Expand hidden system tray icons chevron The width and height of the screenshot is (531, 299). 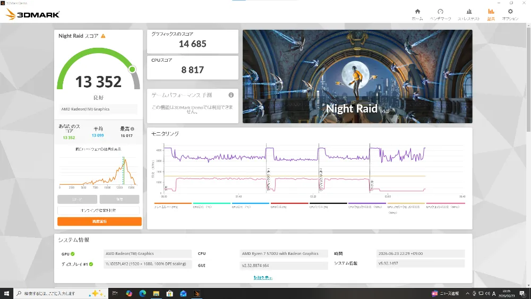(468, 293)
